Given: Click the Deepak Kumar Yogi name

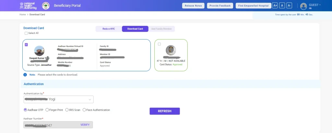Looking at the screenshot, I should point(39,58).
